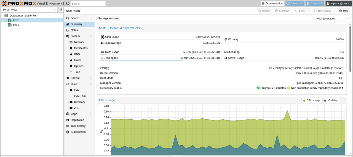The image size is (353, 157).
Task: Click the Notes page icon
Action: [x=68, y=30]
